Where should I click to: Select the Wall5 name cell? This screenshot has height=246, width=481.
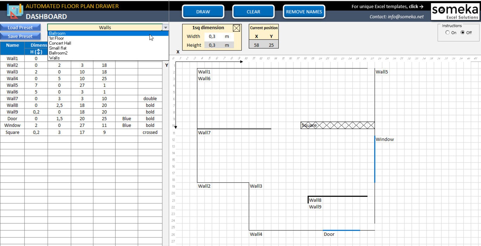pyautogui.click(x=12, y=85)
